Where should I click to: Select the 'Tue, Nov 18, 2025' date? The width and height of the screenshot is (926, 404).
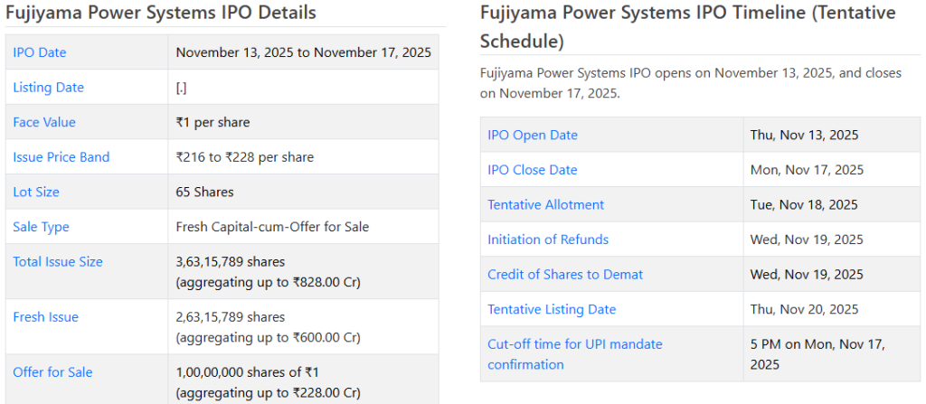click(804, 205)
